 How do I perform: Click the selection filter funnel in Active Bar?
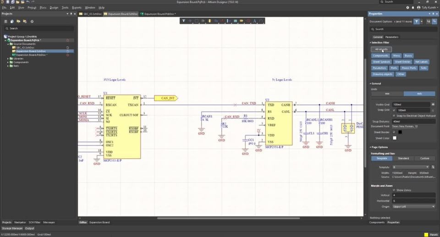pyautogui.click(x=183, y=21)
